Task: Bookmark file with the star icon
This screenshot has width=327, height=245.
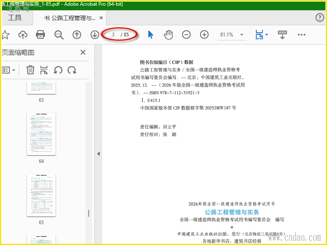Action: click(5, 35)
